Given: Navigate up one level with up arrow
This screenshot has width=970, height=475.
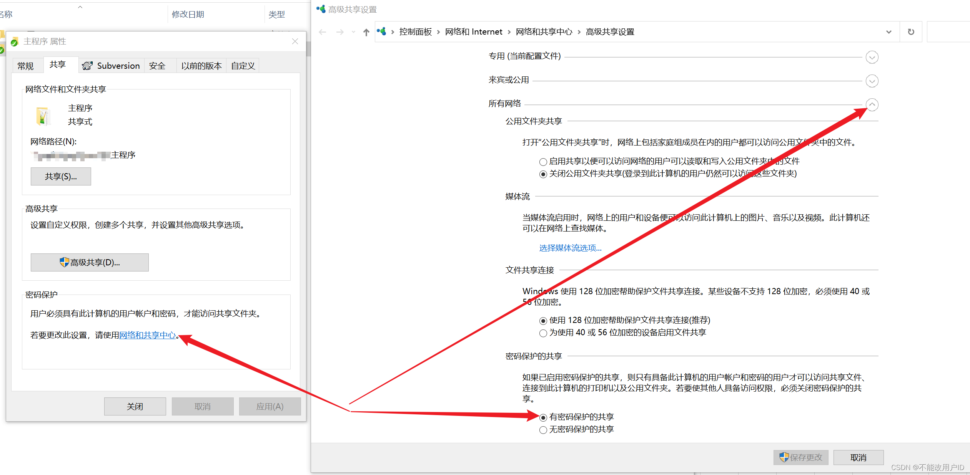Looking at the screenshot, I should coord(366,32).
